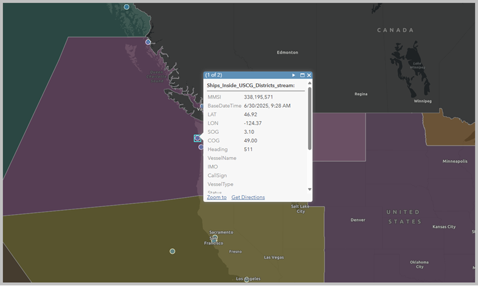Select the ship point near Sacramento
This screenshot has width=478, height=286.
coord(215,238)
